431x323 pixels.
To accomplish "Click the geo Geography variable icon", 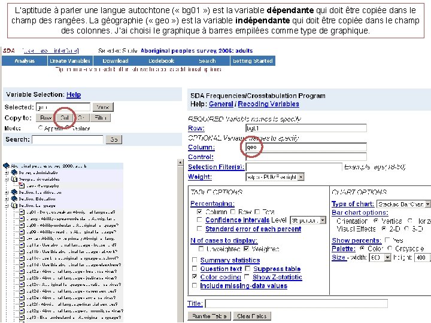I will click(22, 185).
